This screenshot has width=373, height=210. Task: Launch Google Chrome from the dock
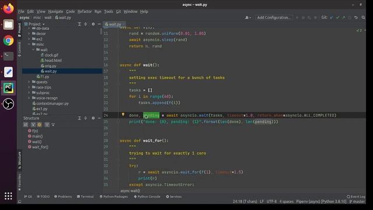point(8,40)
